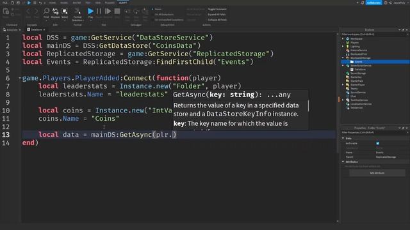Image resolution: width=410 pixels, height=230 pixels.
Task: Select StarterGui in Explorer
Action: pyautogui.click(x=356, y=77)
